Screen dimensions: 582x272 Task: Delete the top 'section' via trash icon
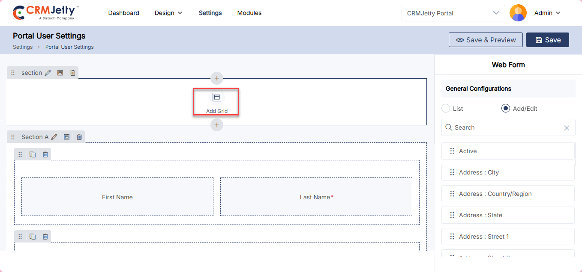coord(73,73)
